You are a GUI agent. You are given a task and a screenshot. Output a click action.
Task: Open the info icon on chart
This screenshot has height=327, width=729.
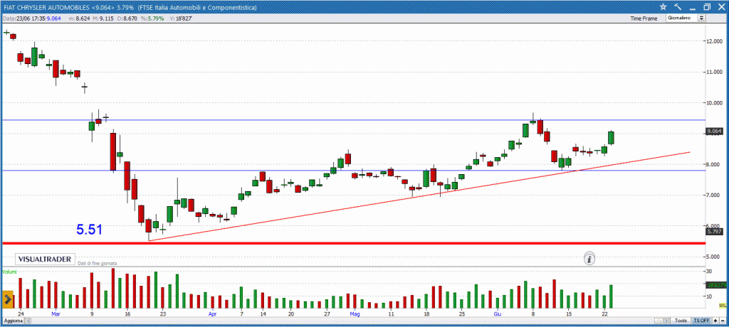pos(589,259)
